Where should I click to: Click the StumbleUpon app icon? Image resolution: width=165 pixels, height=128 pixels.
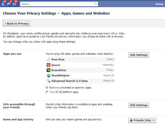pos(49,75)
